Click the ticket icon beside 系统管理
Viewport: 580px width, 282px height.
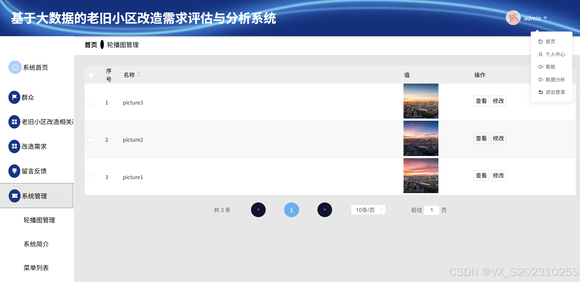pos(15,196)
